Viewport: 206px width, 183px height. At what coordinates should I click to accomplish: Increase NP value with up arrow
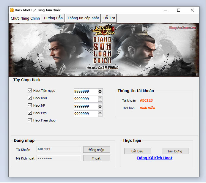(x=100, y=105)
